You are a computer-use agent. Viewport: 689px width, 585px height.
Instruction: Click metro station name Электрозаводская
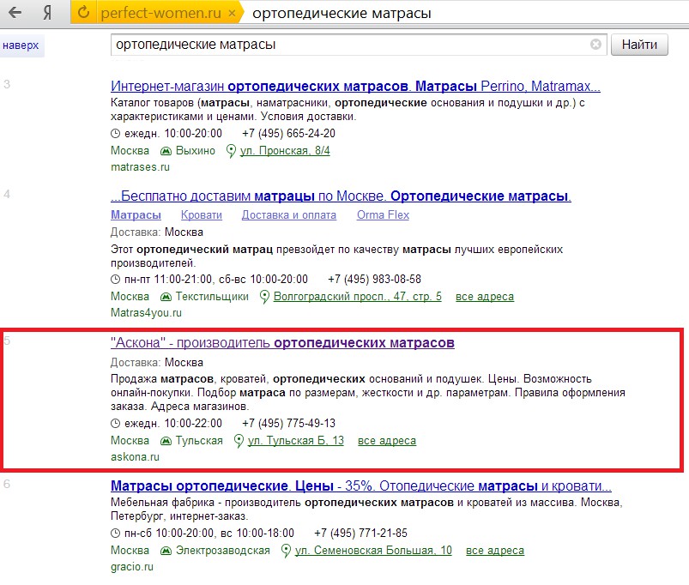(x=223, y=551)
